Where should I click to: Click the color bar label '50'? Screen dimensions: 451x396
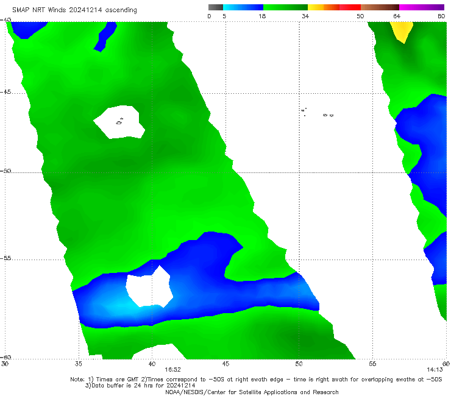click(360, 16)
